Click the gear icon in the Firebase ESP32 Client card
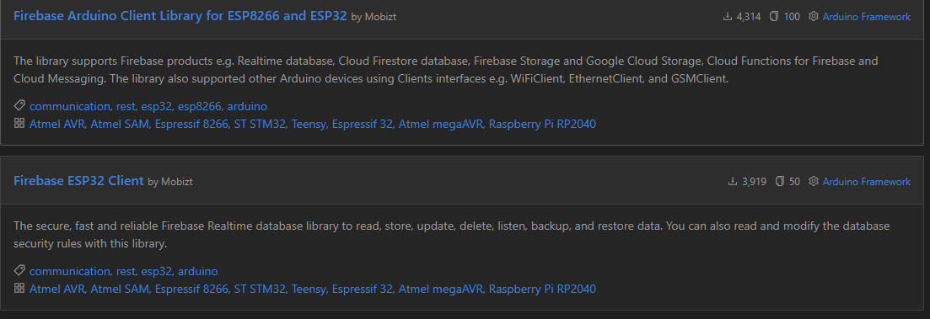Viewport: 930px width, 319px height. [813, 181]
